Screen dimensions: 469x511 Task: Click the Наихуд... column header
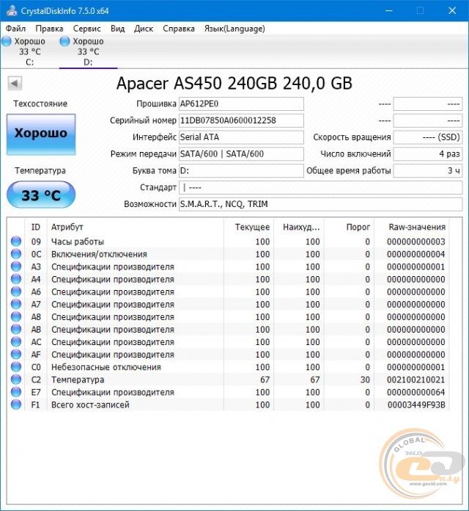tap(299, 227)
